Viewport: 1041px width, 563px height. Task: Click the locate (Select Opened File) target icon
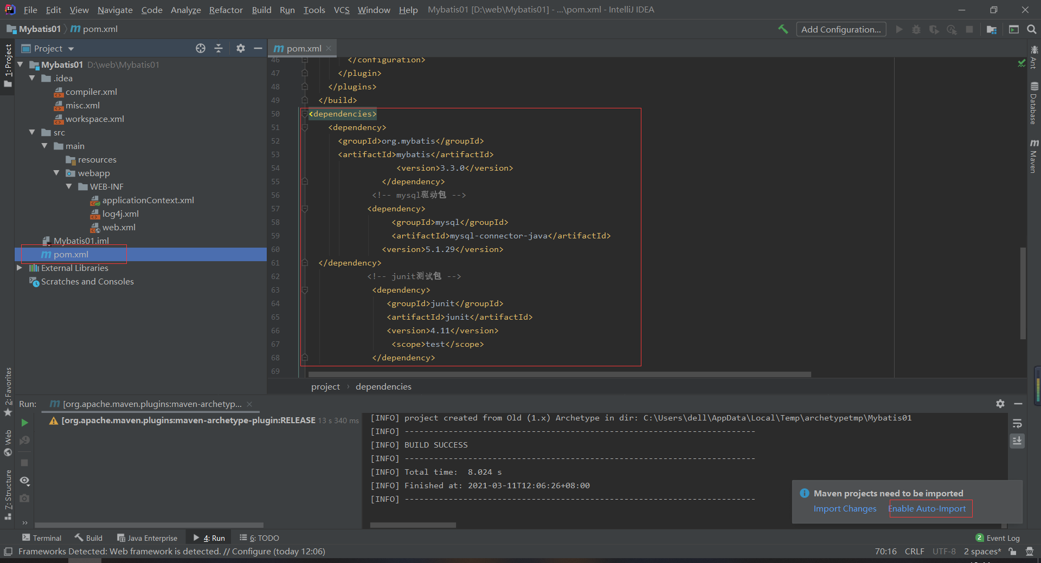(x=201, y=48)
